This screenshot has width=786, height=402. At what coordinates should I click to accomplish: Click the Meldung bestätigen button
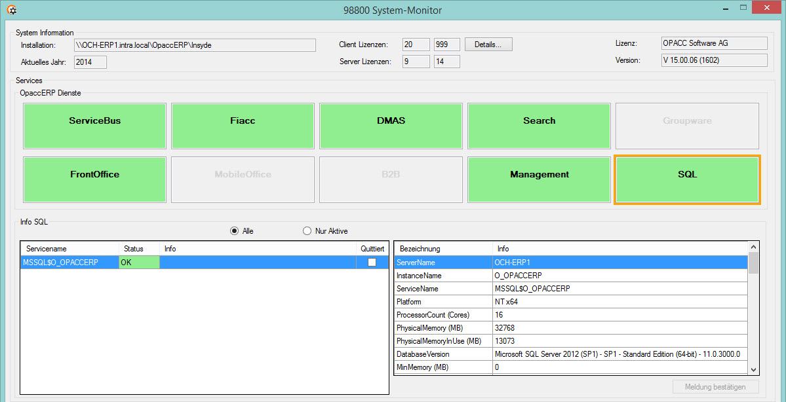pos(715,387)
